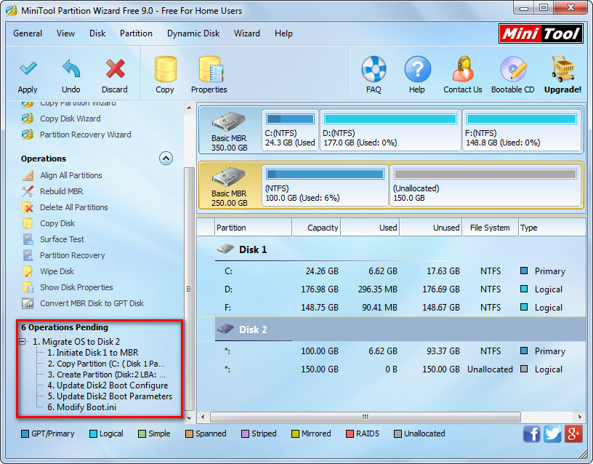Click the partition list scroll-right arrow

coord(580,417)
